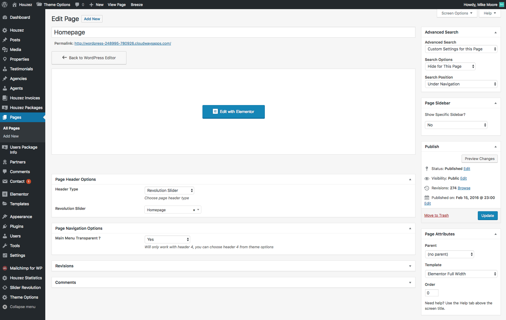Edit the Visibility setting link

click(x=464, y=179)
